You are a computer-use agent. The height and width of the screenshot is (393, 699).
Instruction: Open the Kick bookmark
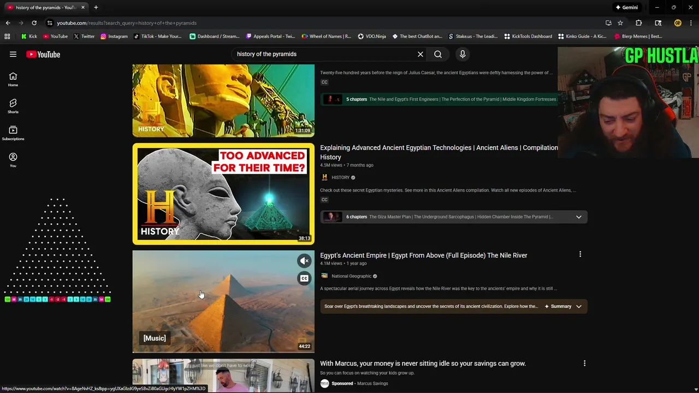(x=29, y=37)
